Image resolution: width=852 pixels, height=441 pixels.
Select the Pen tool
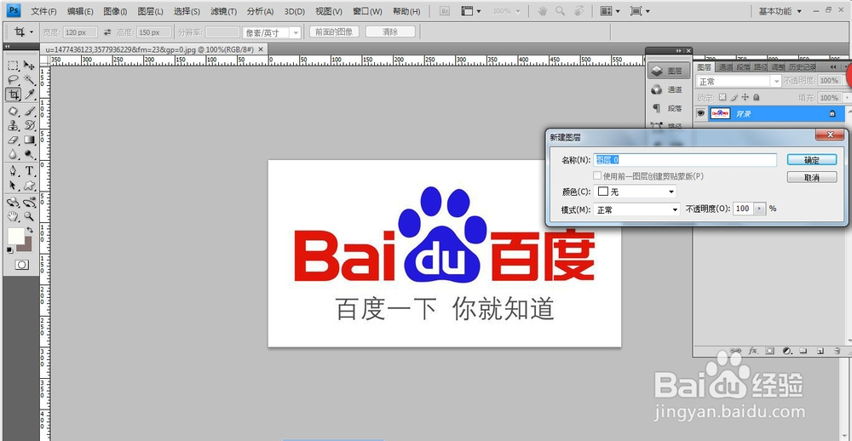(13, 171)
